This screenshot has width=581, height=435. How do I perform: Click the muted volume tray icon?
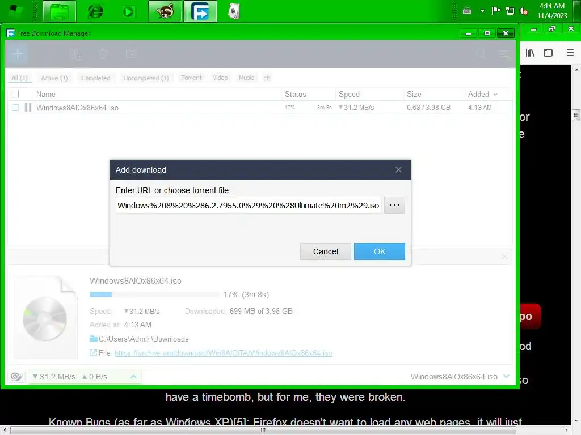click(524, 11)
